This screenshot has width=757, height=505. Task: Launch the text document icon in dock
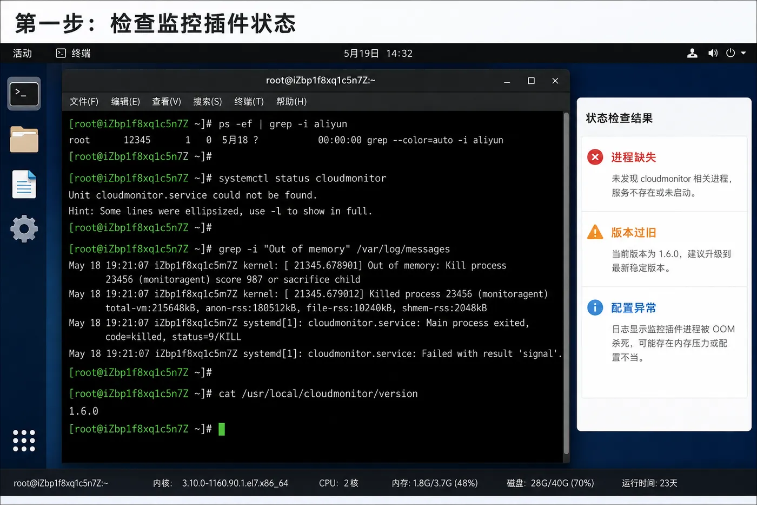pyautogui.click(x=24, y=184)
